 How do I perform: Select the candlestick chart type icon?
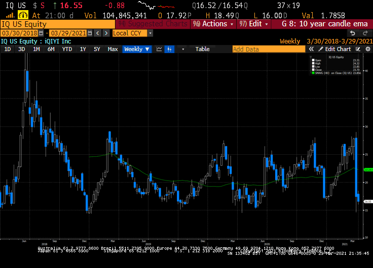pyautogui.click(x=169, y=49)
